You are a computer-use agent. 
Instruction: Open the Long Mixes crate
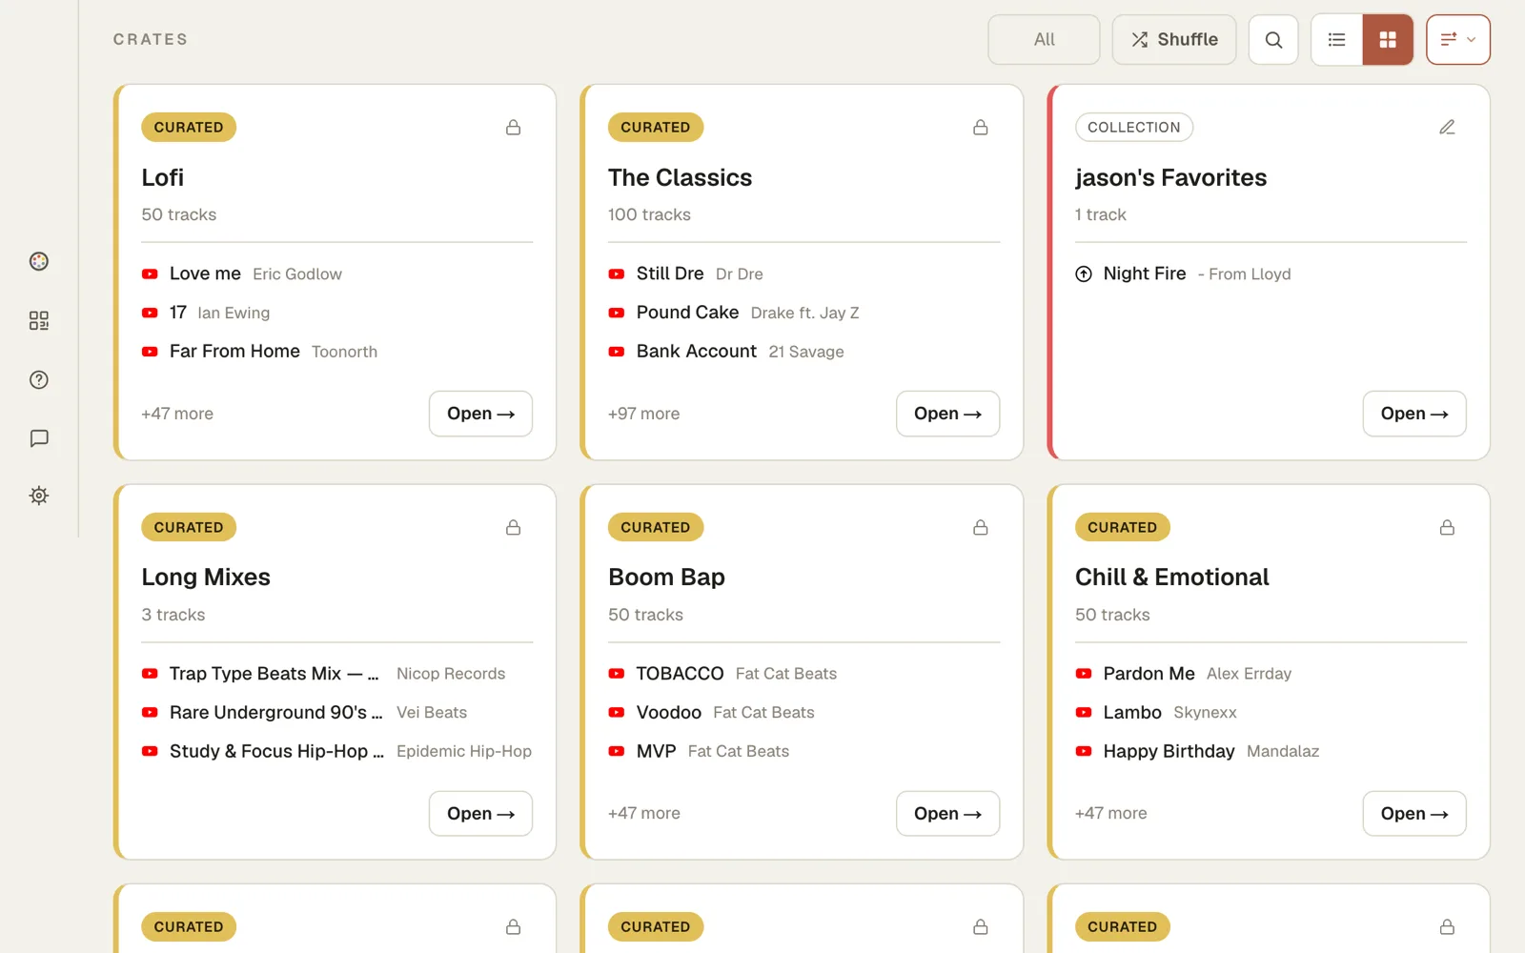pyautogui.click(x=480, y=814)
